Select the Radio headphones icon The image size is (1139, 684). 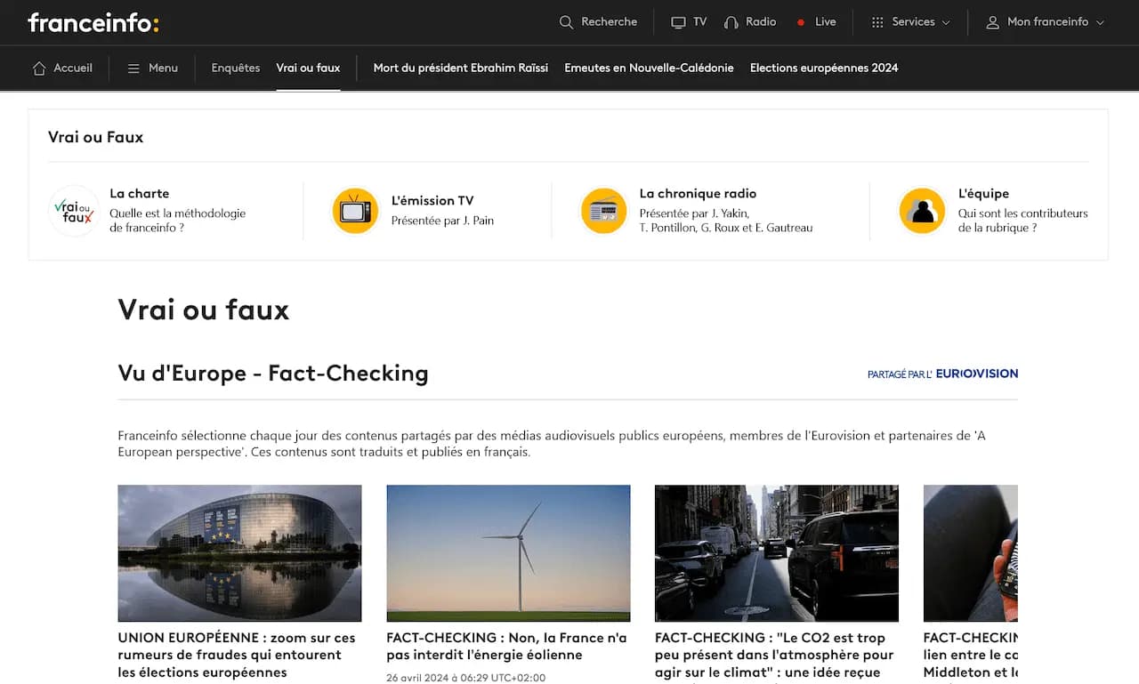point(731,22)
